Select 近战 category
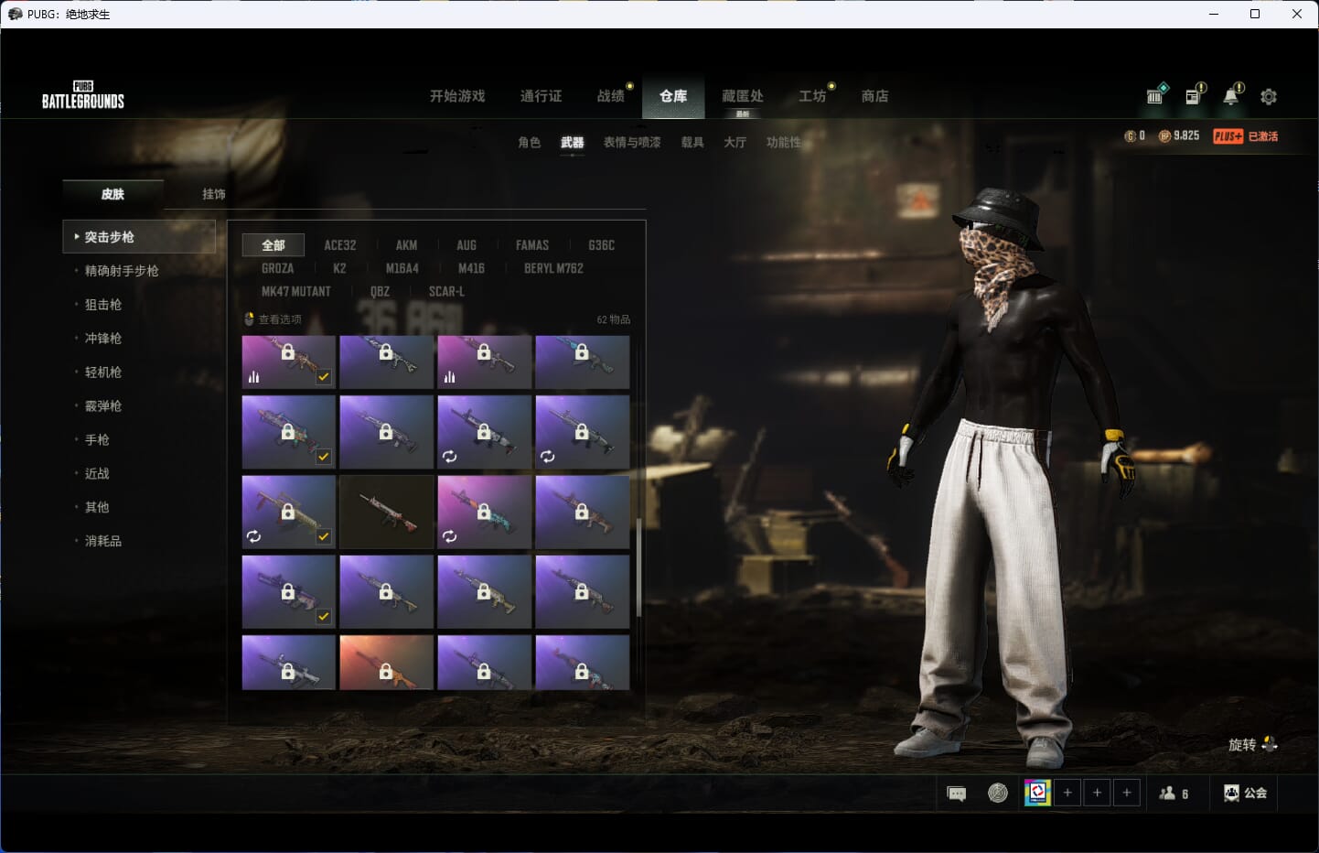 97,474
